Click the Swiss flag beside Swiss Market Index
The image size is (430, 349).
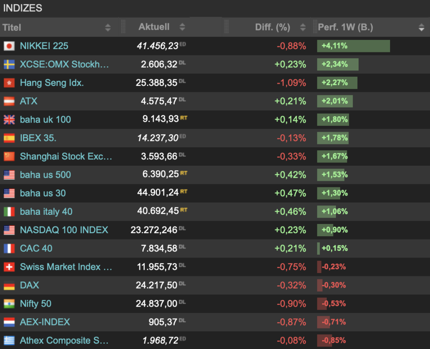click(x=9, y=267)
